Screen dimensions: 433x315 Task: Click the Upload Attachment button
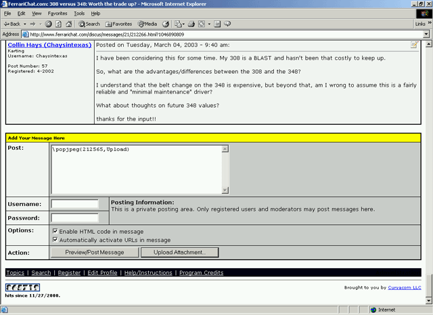180,252
